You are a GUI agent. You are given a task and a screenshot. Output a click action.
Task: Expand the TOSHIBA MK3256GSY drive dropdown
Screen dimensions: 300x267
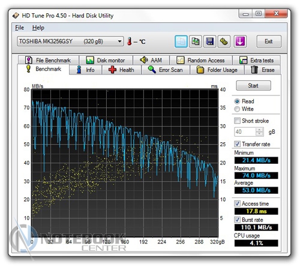[x=119, y=41]
